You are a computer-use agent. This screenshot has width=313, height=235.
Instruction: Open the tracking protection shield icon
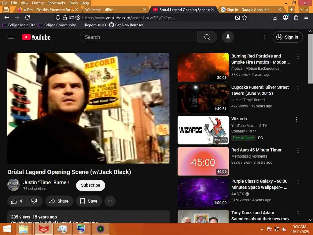58,17
